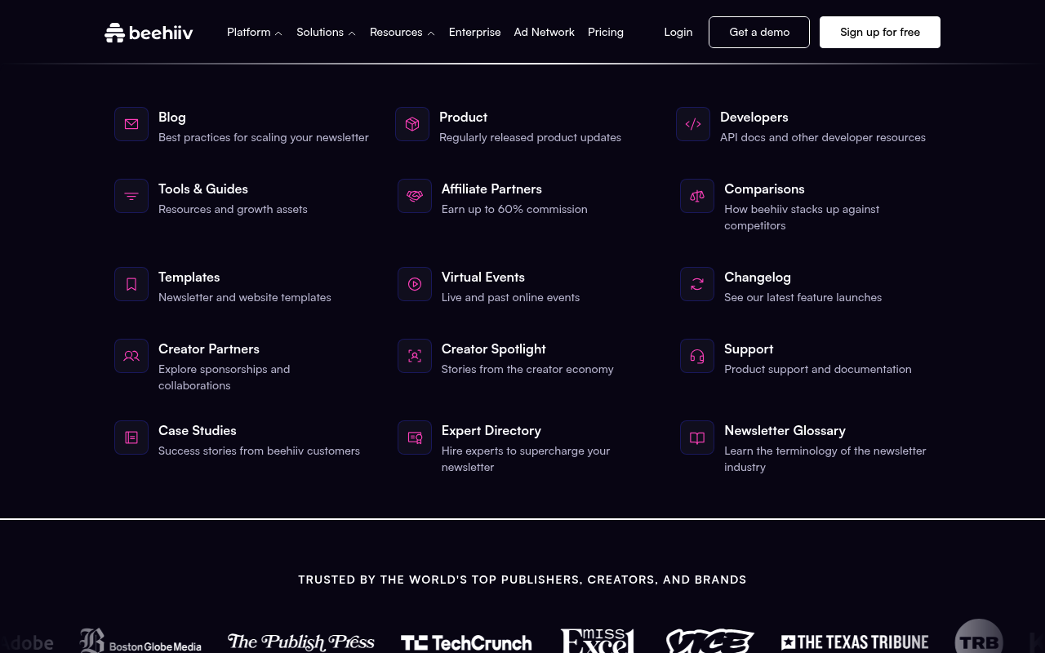Click the Login link

(x=678, y=32)
